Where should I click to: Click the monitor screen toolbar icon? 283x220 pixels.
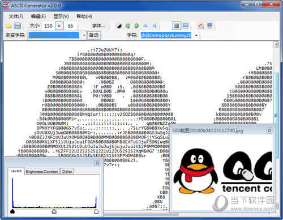click(x=209, y=26)
